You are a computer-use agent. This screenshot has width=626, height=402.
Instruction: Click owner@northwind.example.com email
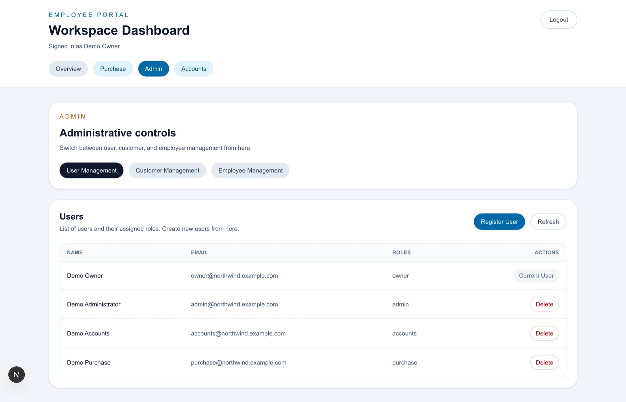point(234,276)
